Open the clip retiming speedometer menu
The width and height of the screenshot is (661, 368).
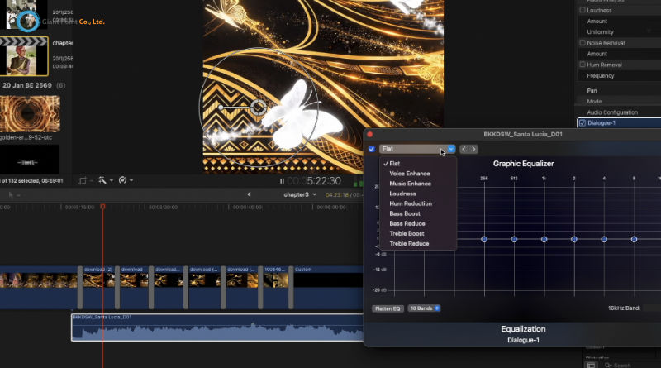pos(124,180)
